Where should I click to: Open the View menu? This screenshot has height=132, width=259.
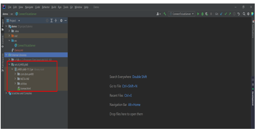21,7
